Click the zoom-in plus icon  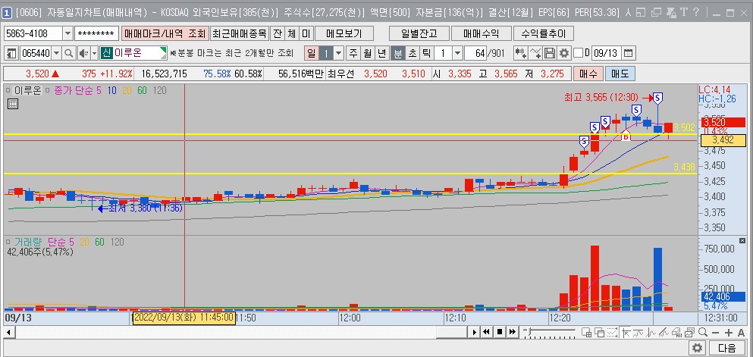coord(729,332)
